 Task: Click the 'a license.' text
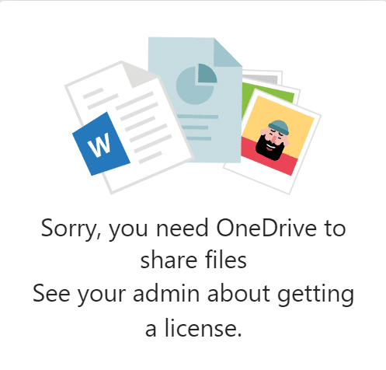(193, 327)
